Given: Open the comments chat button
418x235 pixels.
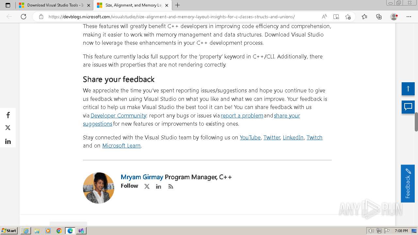Looking at the screenshot, I should tap(408, 107).
